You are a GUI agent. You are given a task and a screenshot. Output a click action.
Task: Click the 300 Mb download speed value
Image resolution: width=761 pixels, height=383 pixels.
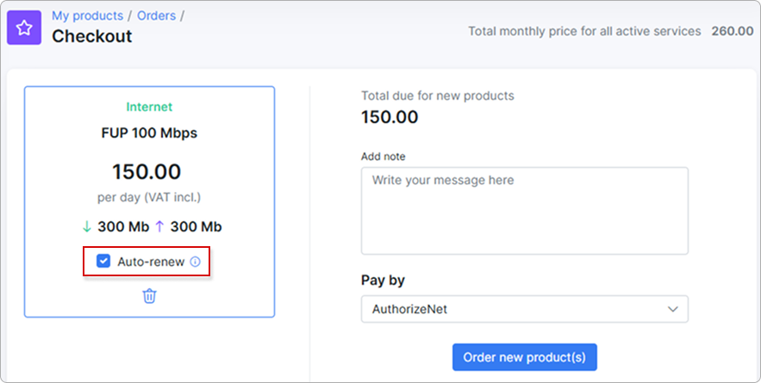pyautogui.click(x=123, y=226)
